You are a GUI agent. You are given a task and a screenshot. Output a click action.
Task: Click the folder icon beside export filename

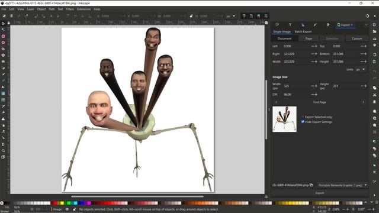coord(311,185)
